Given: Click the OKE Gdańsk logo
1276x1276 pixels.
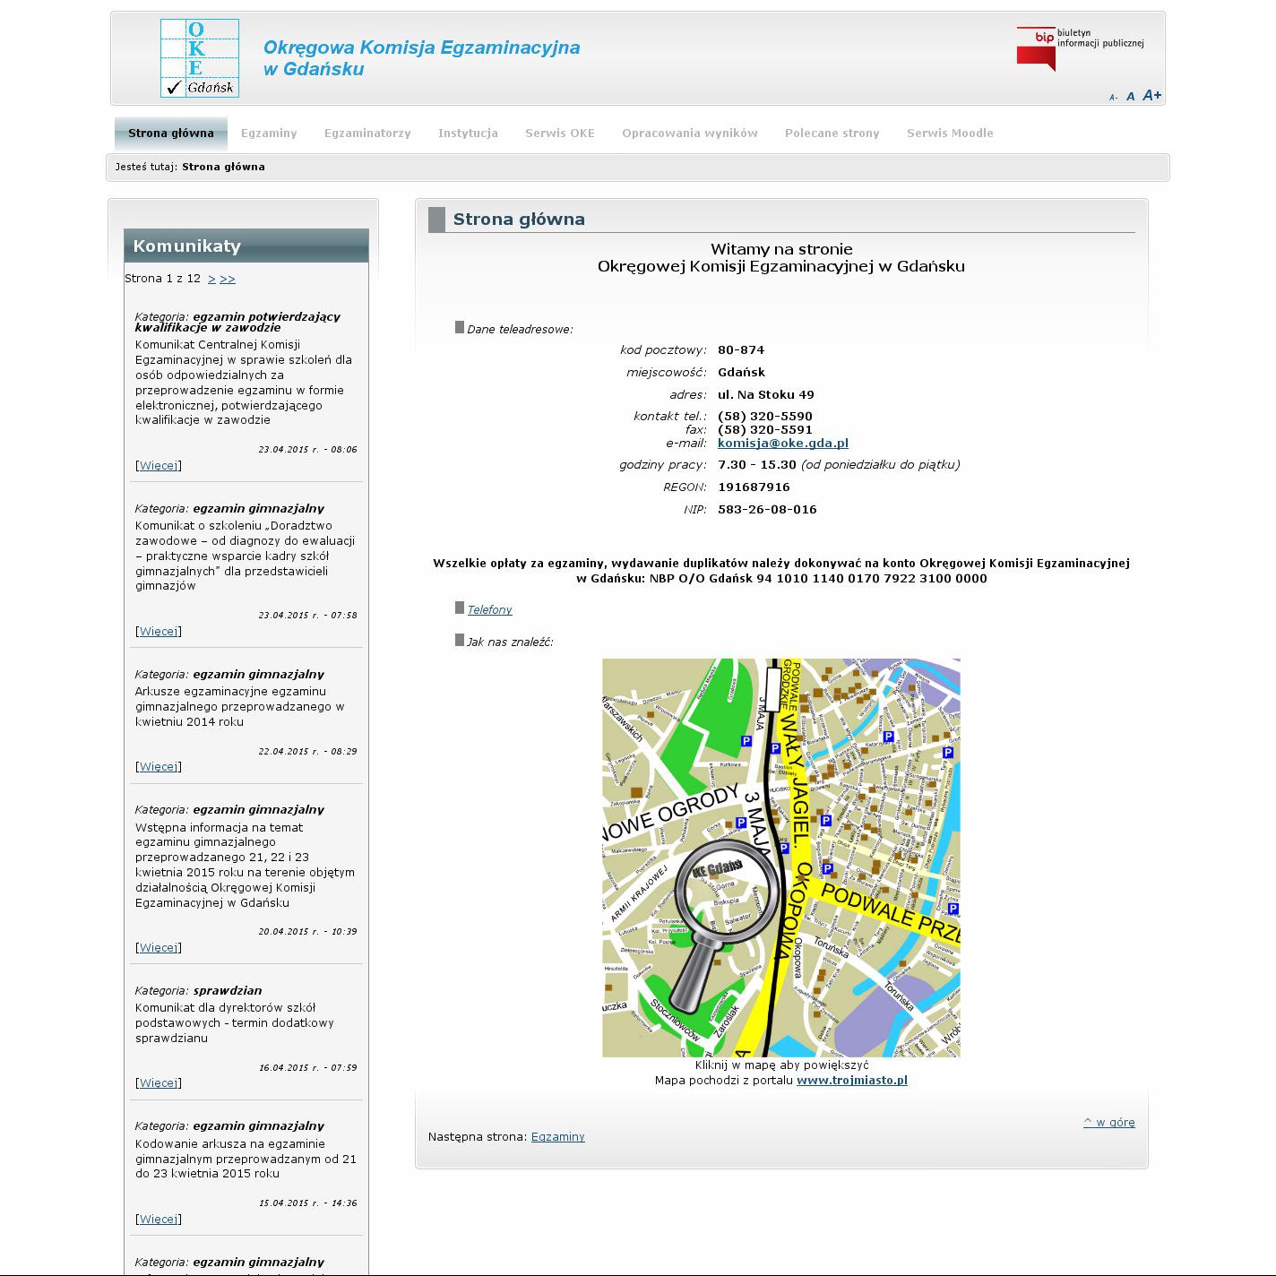Looking at the screenshot, I should (199, 57).
